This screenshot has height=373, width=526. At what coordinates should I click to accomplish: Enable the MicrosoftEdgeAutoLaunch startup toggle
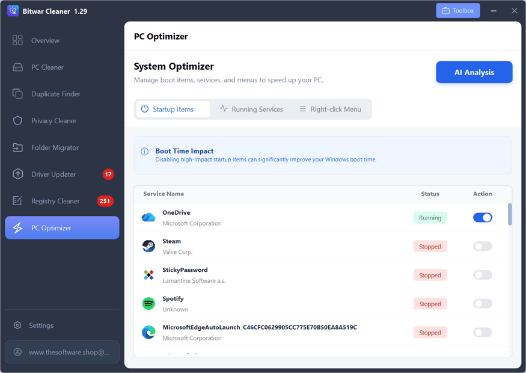coord(482,332)
